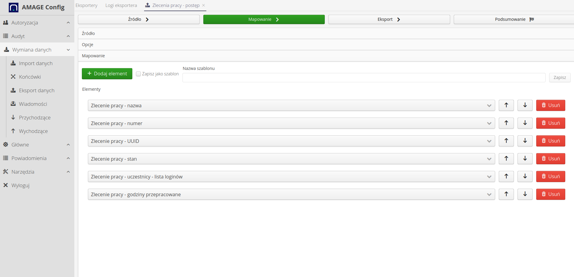Move 'Zlecenie pracy - numer' up with arrow
This screenshot has width=574, height=277.
(x=506, y=123)
